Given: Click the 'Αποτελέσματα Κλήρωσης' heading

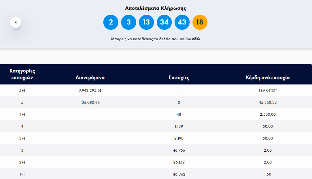Looking at the screenshot, I should click(x=155, y=8).
